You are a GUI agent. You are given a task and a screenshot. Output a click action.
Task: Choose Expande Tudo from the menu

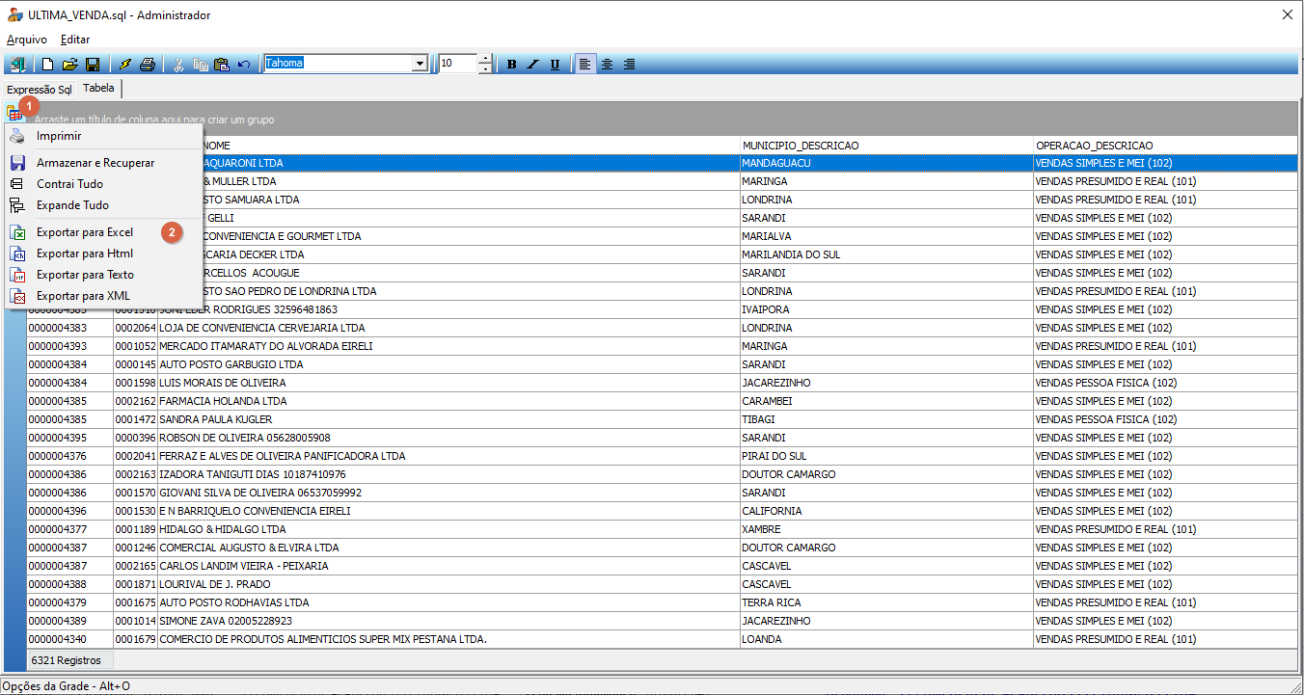coord(103,205)
